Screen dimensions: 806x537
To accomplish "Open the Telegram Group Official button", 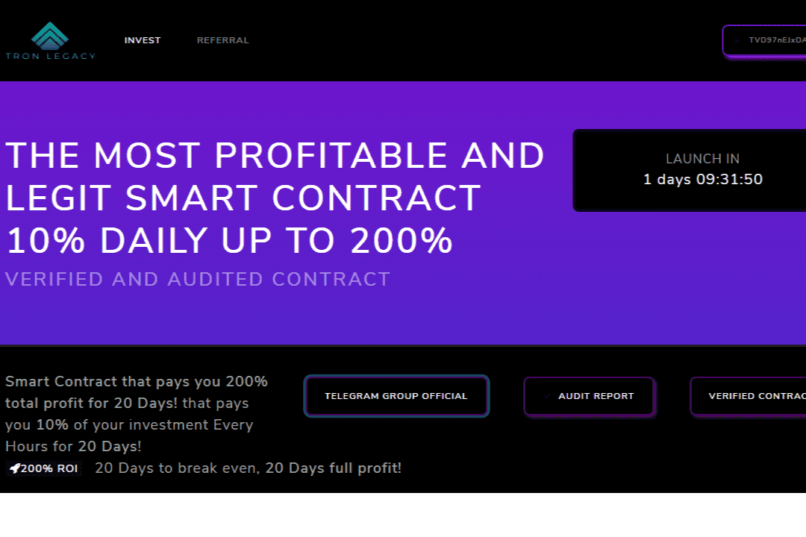I will [x=396, y=396].
